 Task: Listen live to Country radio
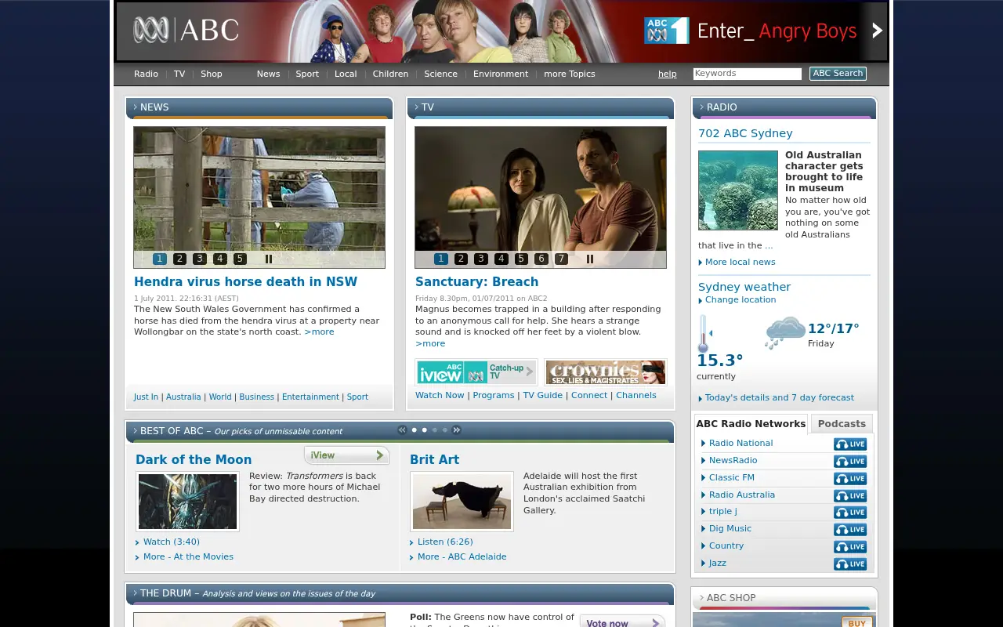tap(850, 547)
